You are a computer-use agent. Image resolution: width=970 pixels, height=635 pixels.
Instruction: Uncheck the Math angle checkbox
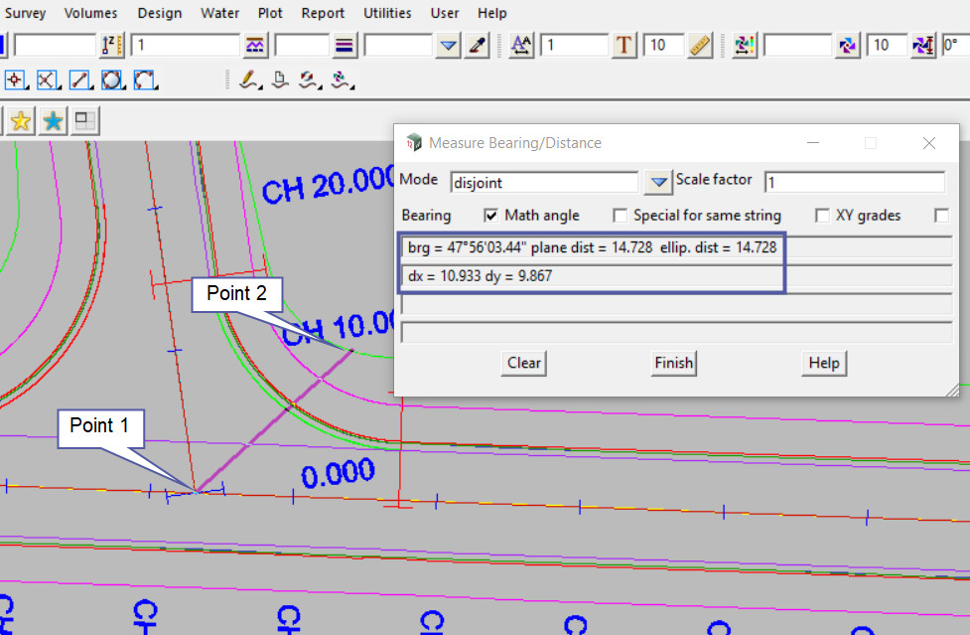point(490,216)
